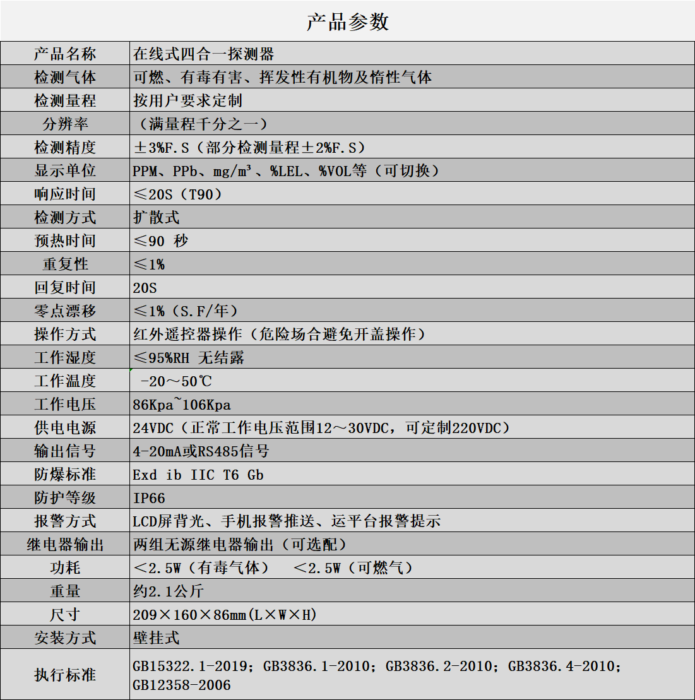Viewport: 695px width, 700px height.
Task: Click the 红外遥控器操作 value cell
Action: point(280,335)
